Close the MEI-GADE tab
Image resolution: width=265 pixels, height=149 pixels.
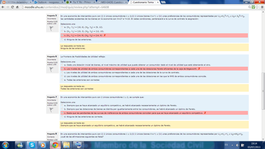pos(126,2)
